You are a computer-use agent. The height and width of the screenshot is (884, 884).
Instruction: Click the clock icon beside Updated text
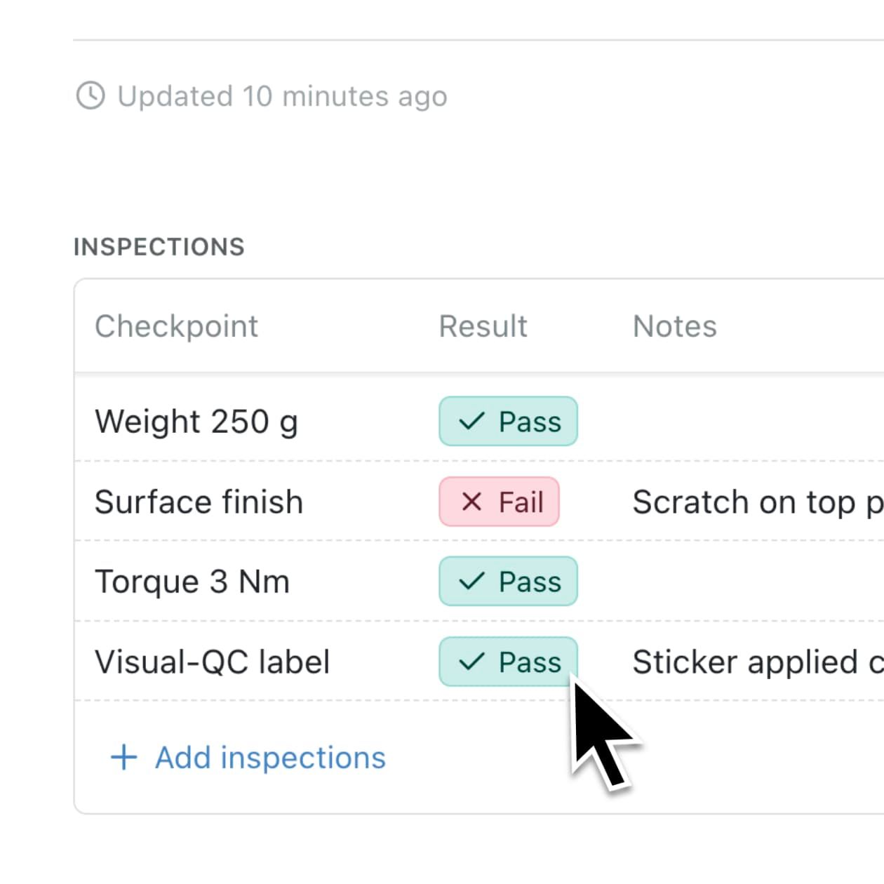(91, 95)
